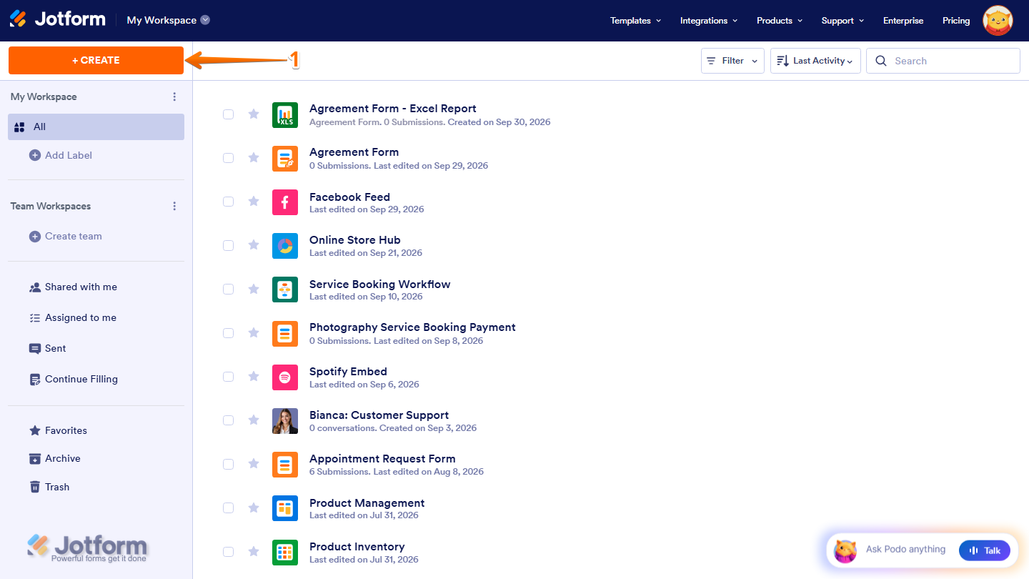1029x579 pixels.
Task: Click the Talk button for Podo
Action: 985,550
